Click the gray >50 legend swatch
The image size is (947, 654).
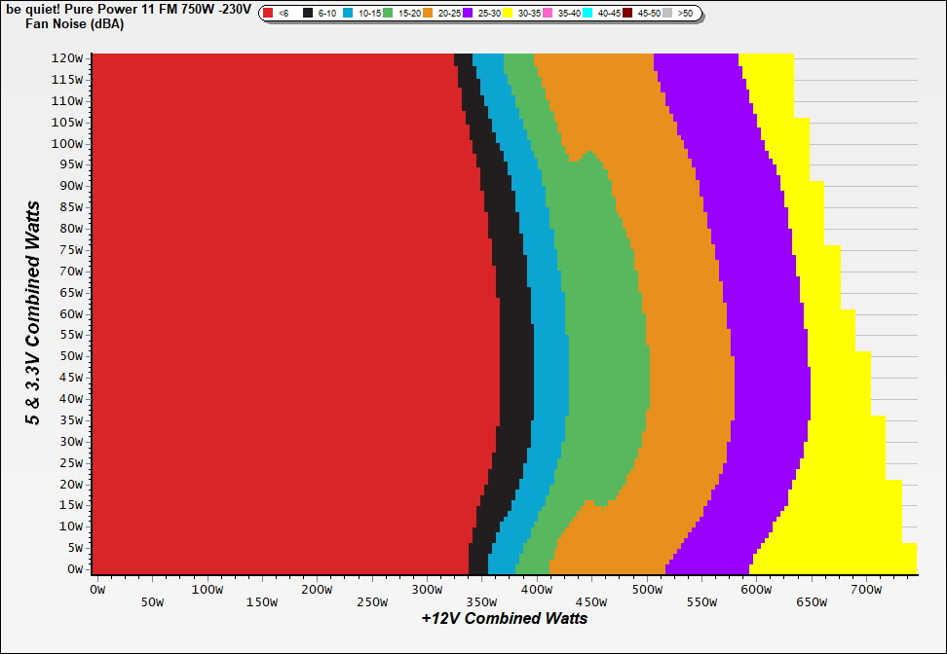(x=668, y=14)
